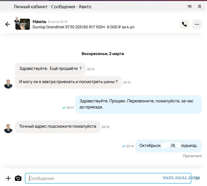Go back with the left arrow
The image size is (207, 186).
[x=8, y=24]
